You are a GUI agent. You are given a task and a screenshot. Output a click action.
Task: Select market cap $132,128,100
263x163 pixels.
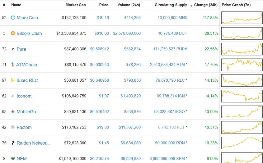coord(74,18)
